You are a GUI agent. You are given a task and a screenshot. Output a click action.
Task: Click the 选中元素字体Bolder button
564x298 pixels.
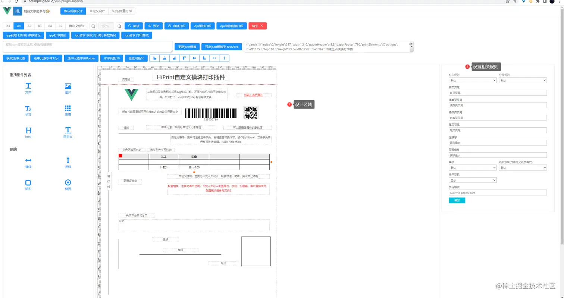pos(81,58)
